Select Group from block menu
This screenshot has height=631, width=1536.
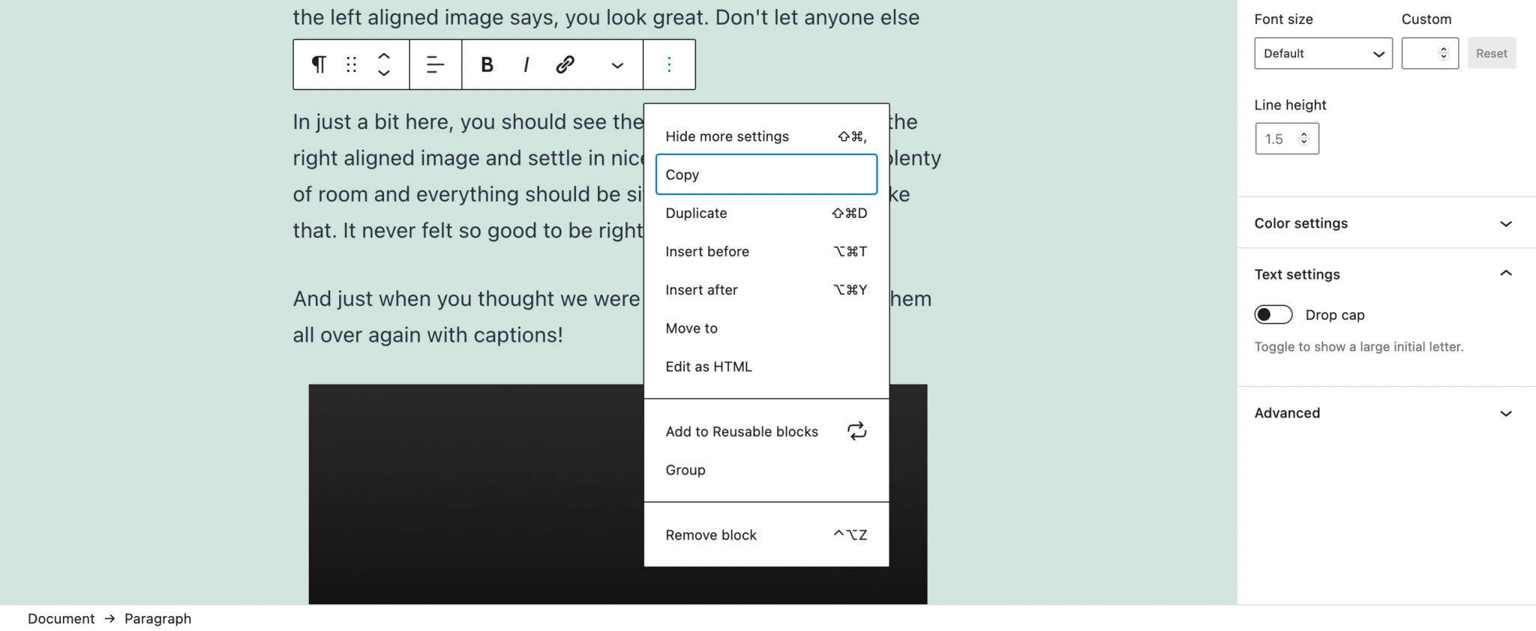tap(766, 470)
